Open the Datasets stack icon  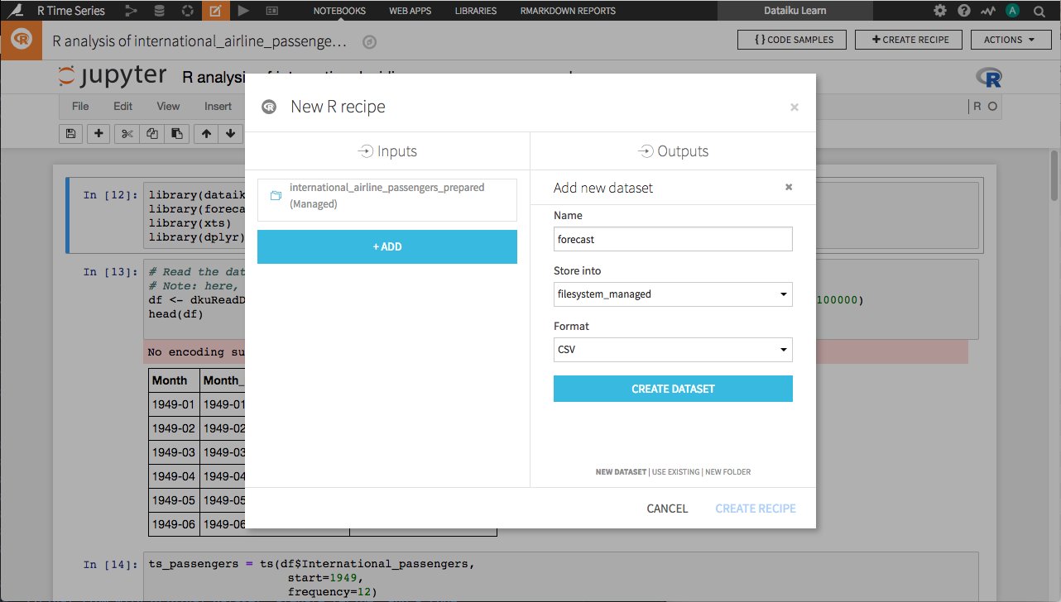(159, 11)
